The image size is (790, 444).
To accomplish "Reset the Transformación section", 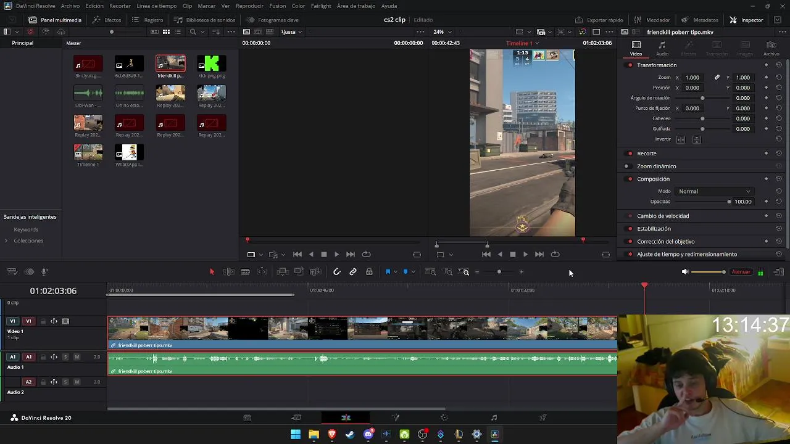I will point(779,65).
